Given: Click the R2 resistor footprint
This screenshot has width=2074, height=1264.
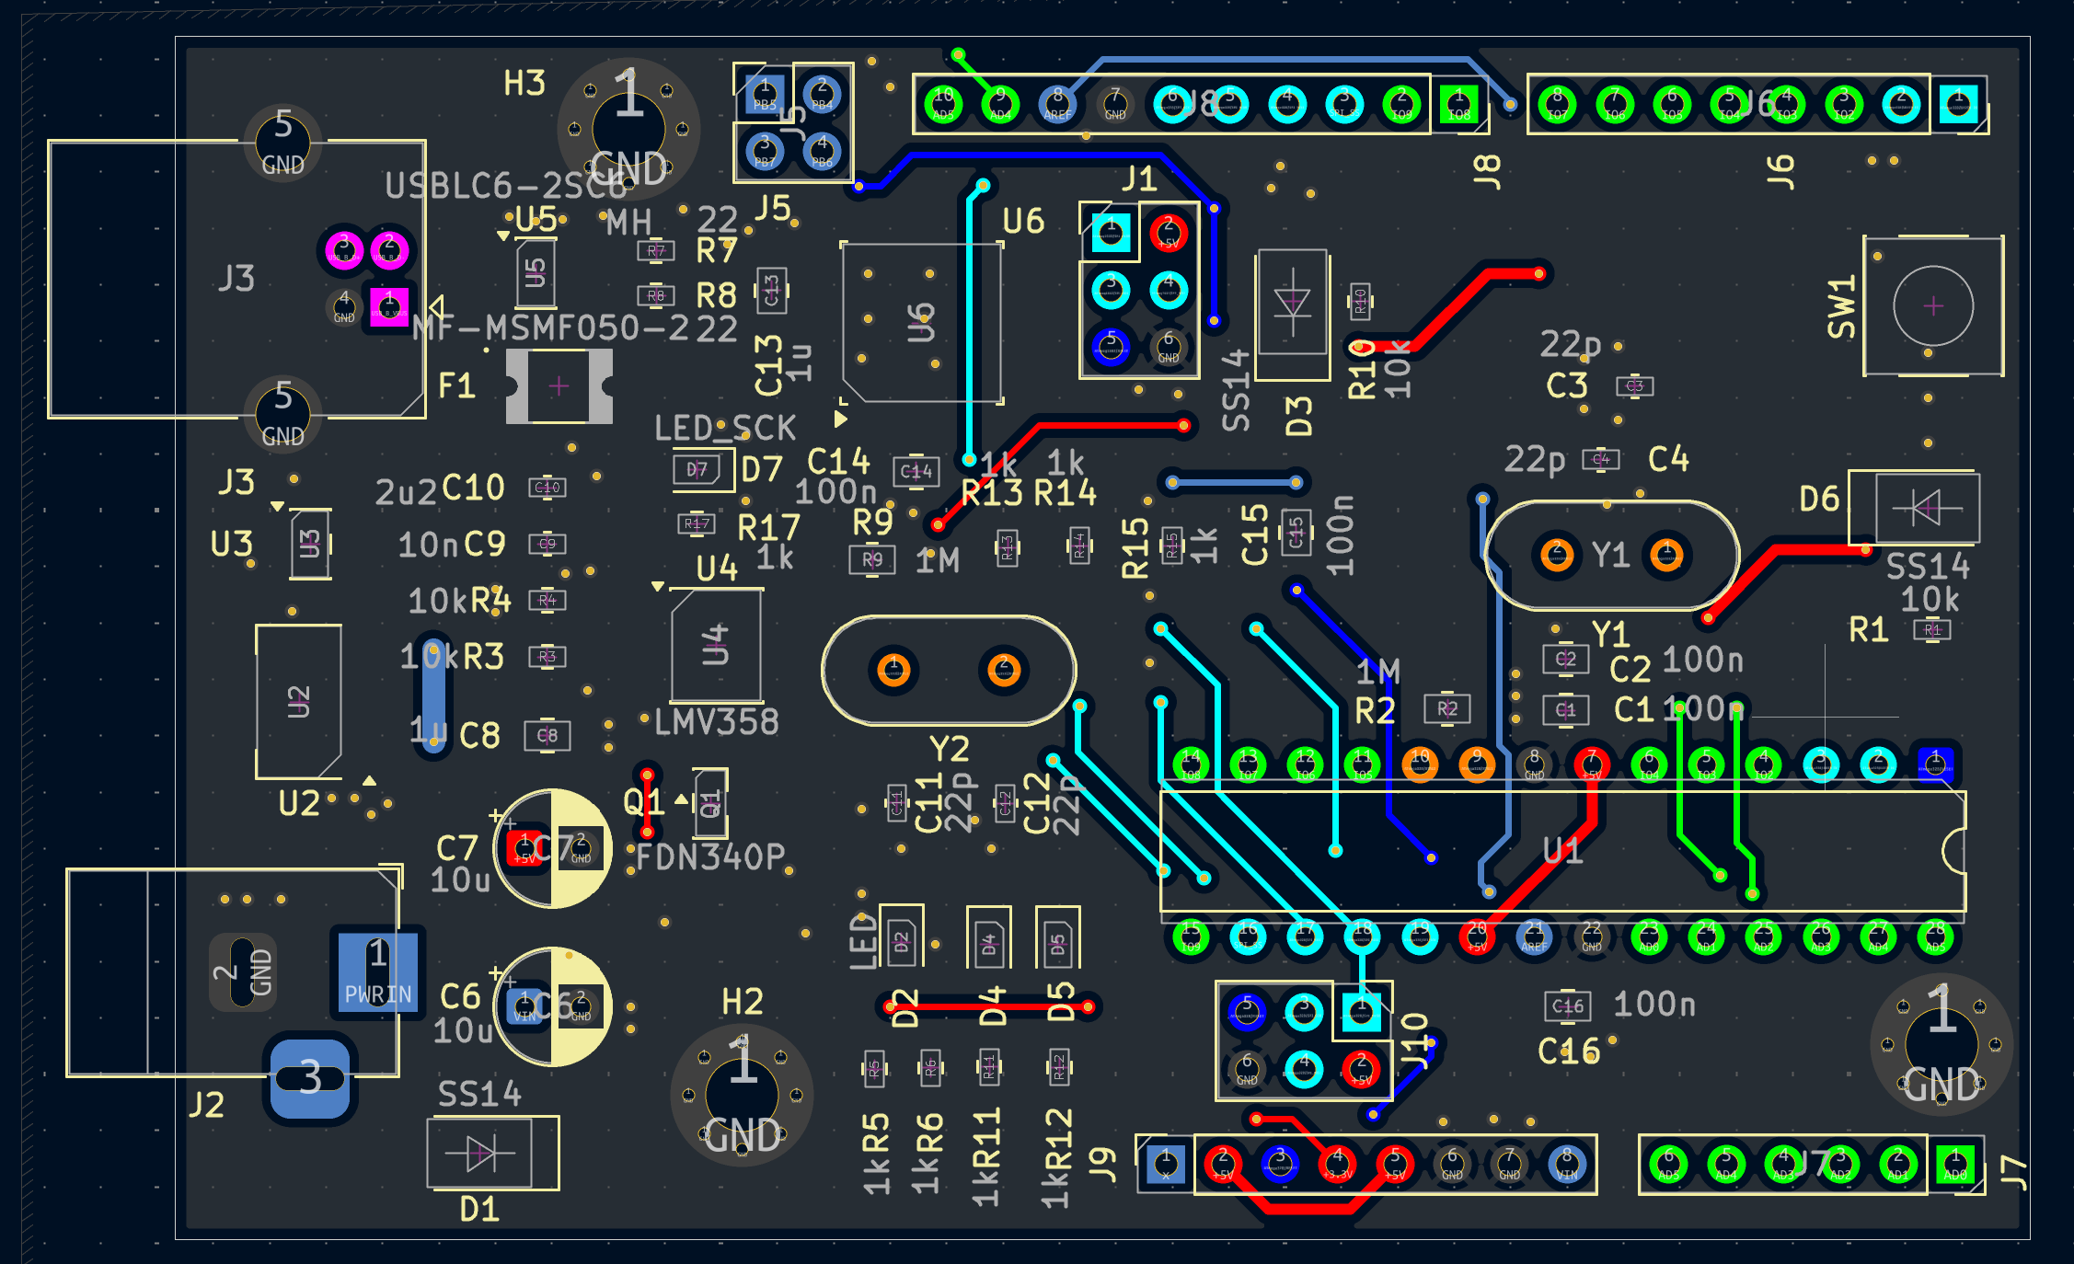Looking at the screenshot, I should pos(1446,708).
